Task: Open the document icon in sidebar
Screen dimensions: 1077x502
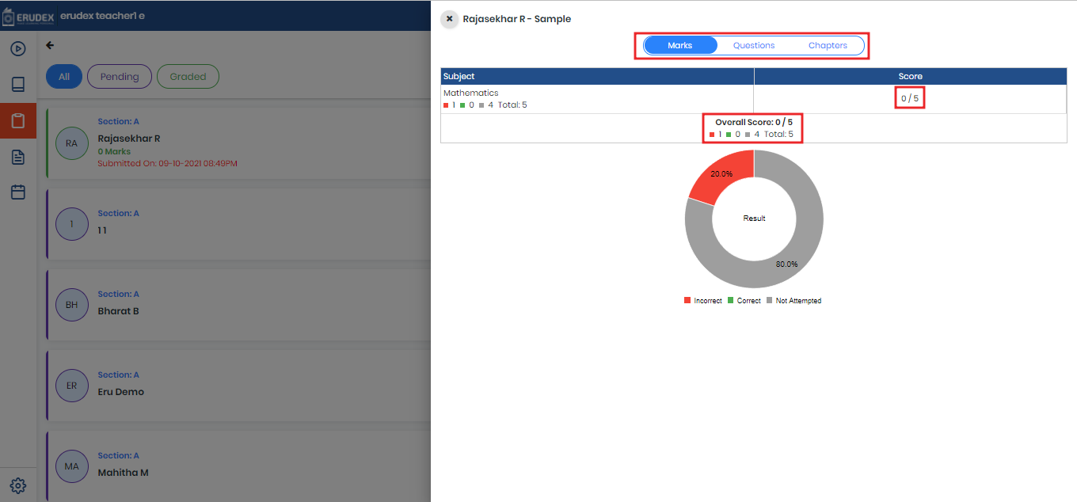Action: point(18,157)
